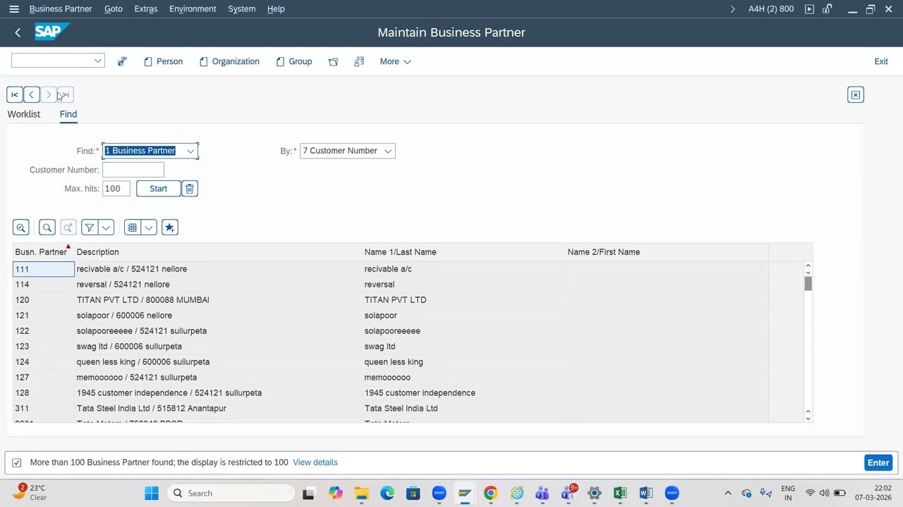The height and width of the screenshot is (507, 903).
Task: Click 'queen less king / 600006 sullurpeta'
Action: point(143,362)
